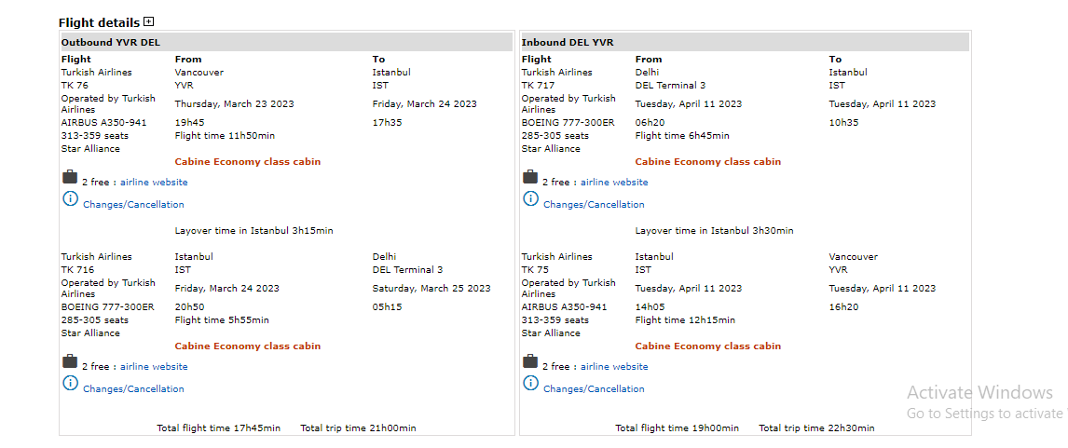Viewport: 1068px width, 448px height.
Task: Select the Inbound DEL YVR header bar
Action: [745, 42]
